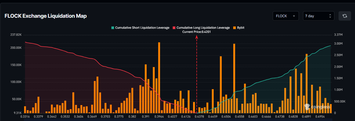Expand the 7 day time range dropdown
The height and width of the screenshot is (121, 355).
tap(318, 16)
